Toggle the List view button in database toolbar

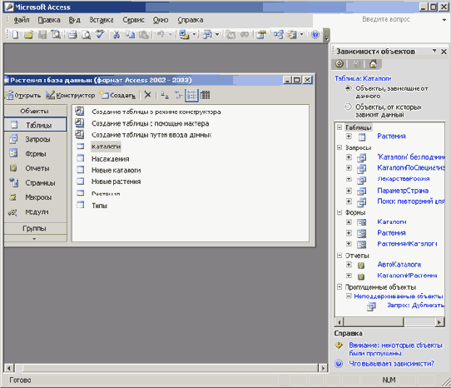point(191,95)
